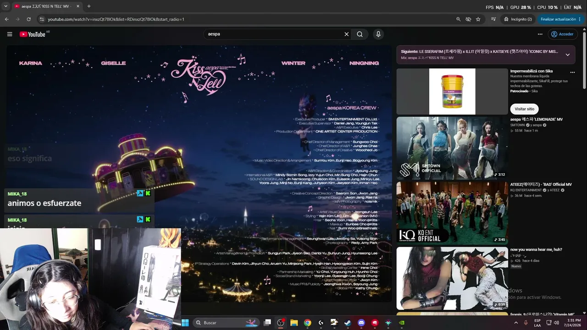Play 'now you wanna hear me, huh?' thumbnail
The width and height of the screenshot is (587, 330).
tap(452, 278)
